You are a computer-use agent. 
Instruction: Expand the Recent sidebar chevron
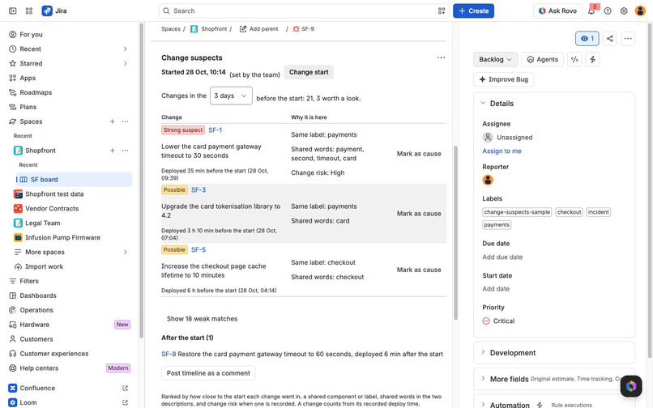tap(125, 49)
